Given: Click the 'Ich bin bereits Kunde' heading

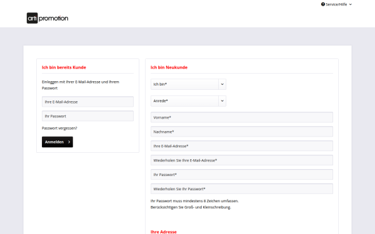Looking at the screenshot, I should coord(64,67).
